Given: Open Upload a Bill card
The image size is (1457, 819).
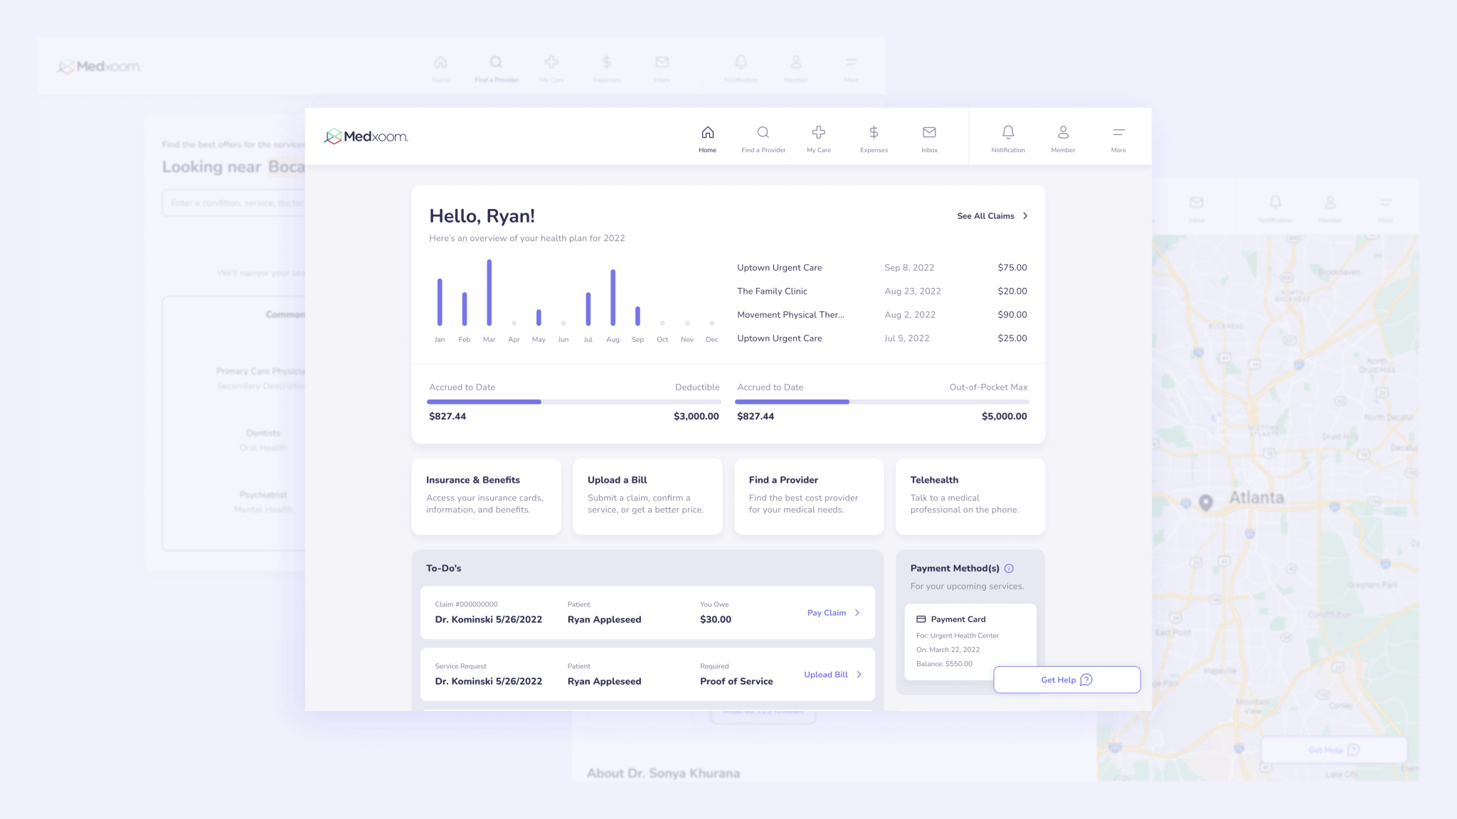Looking at the screenshot, I should click(x=647, y=496).
